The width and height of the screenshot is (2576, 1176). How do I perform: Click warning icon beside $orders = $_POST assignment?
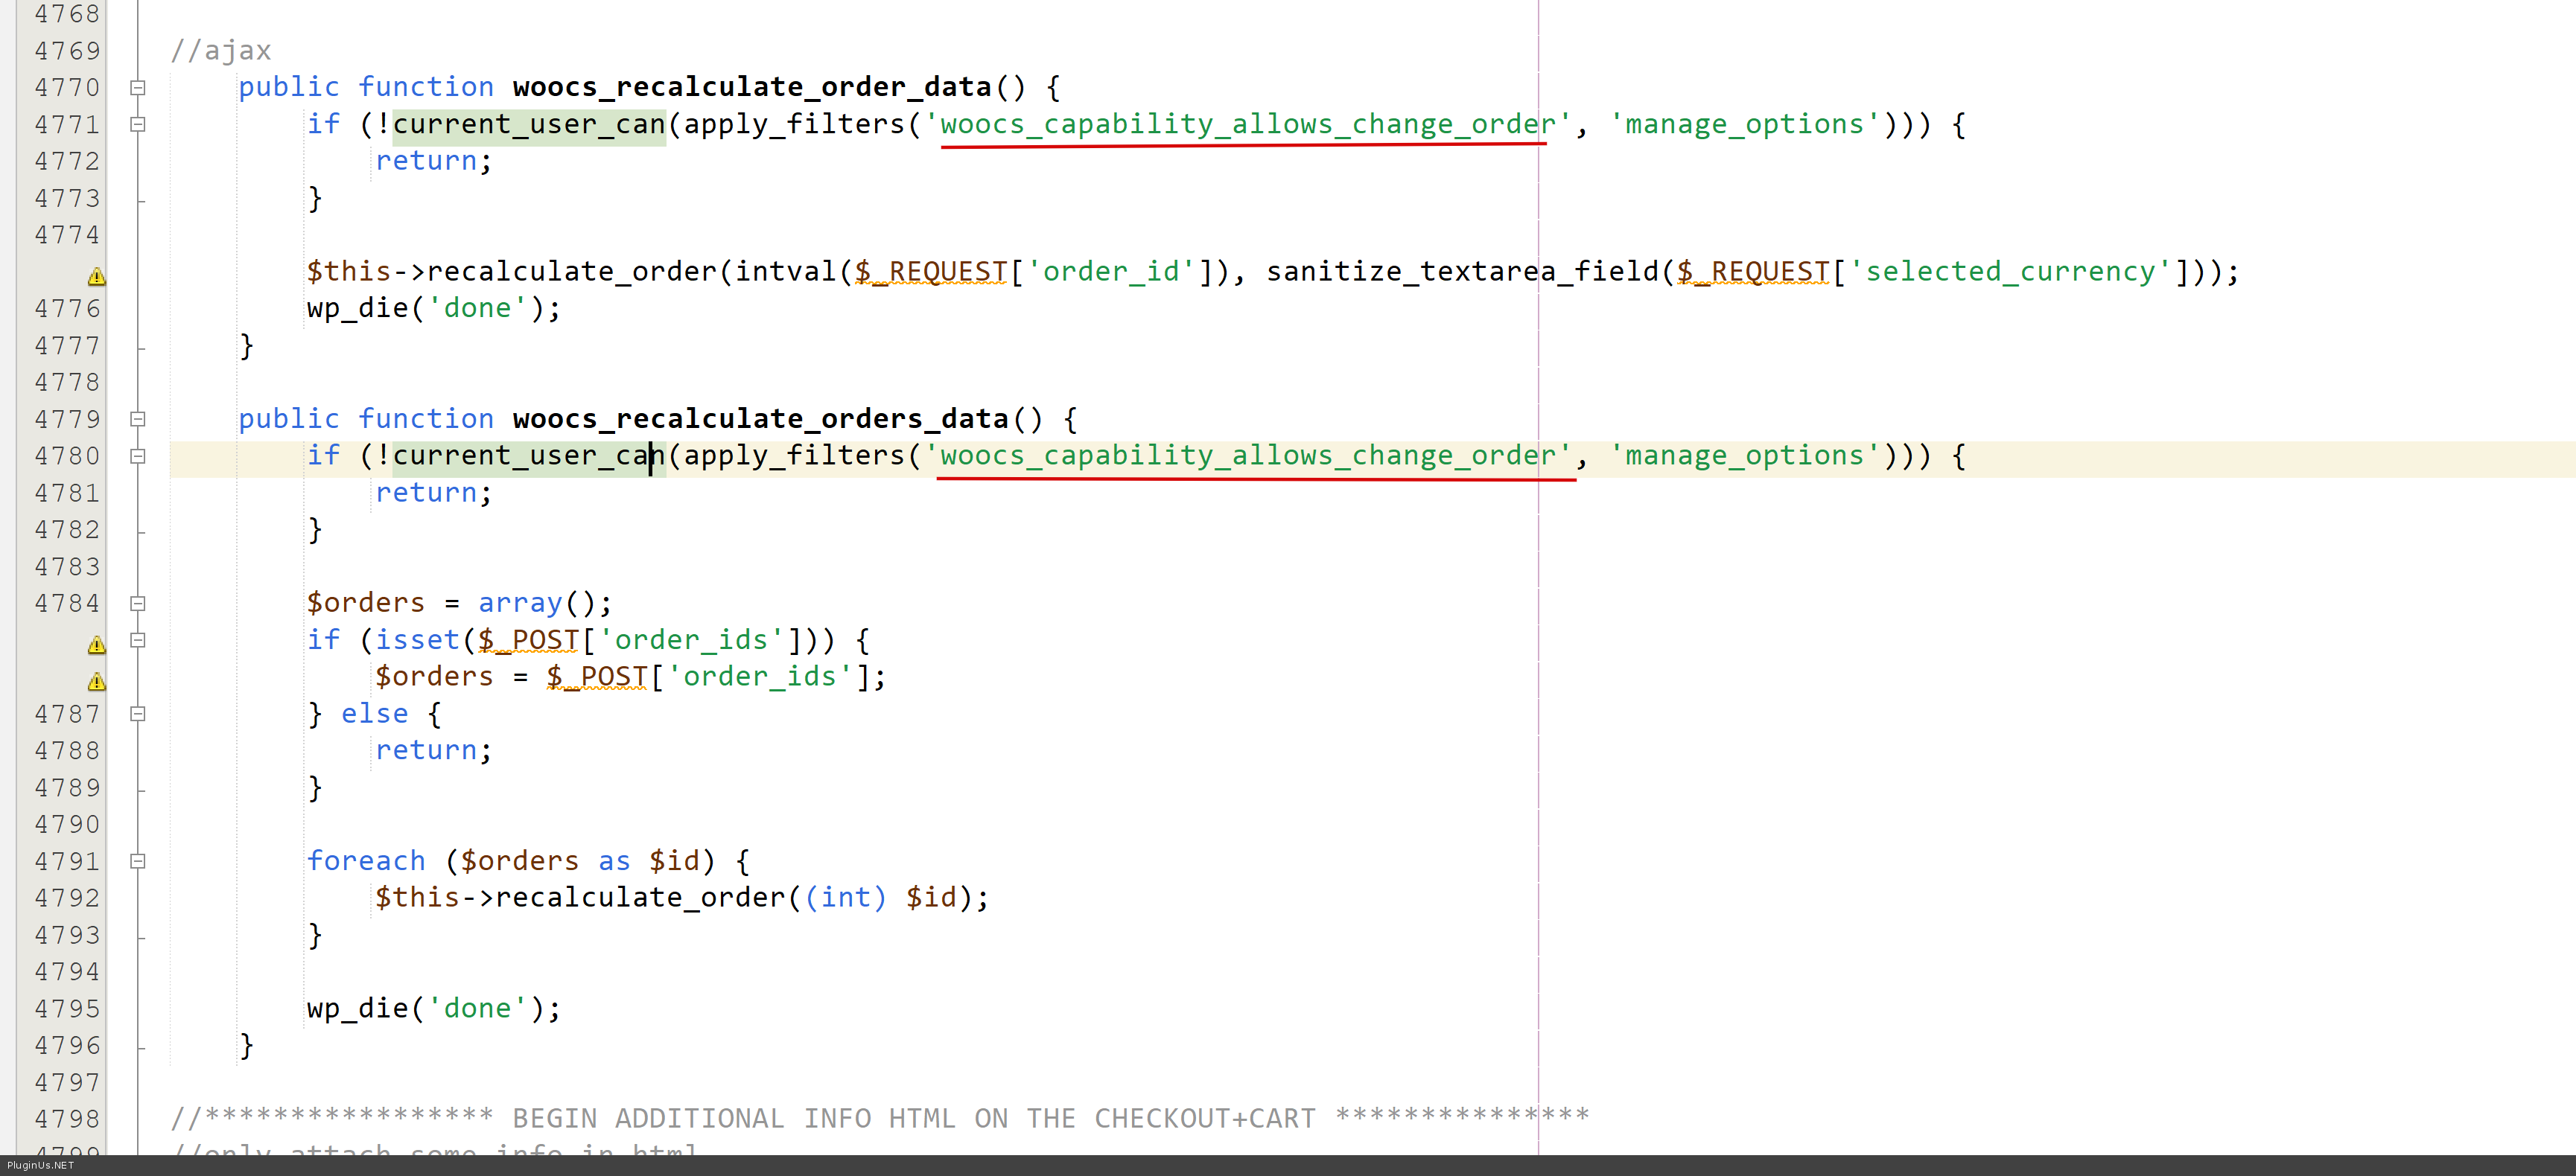coord(96,680)
